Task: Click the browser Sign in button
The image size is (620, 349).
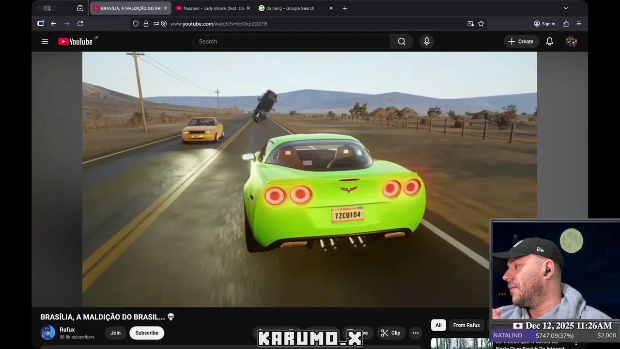Action: click(x=544, y=24)
